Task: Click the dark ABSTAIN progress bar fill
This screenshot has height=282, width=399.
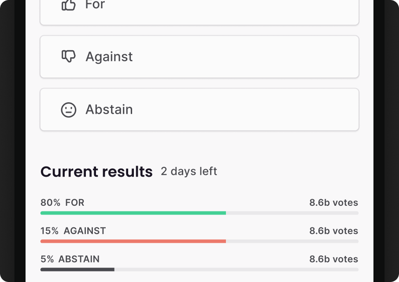Action: pos(78,269)
